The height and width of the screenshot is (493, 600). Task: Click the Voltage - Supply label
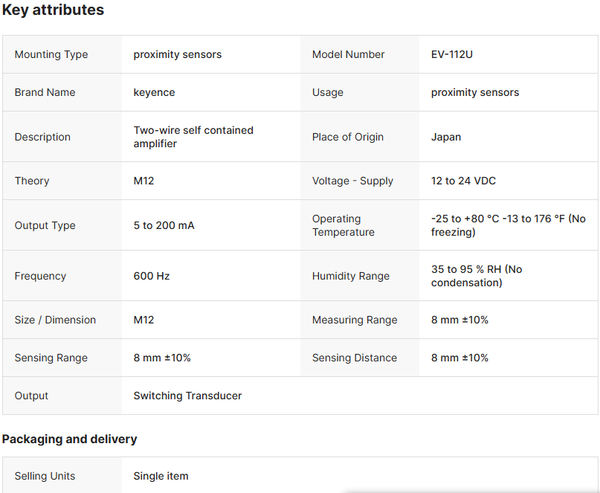coord(352,181)
